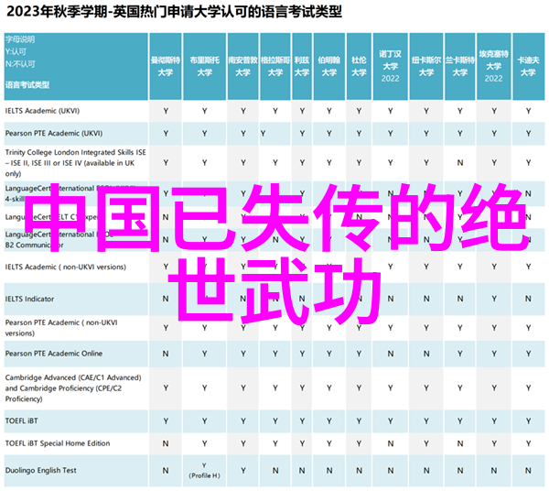This screenshot has width=549, height=491.
Task: Select the 曼彻斯特大学 column header
Action: 166,67
